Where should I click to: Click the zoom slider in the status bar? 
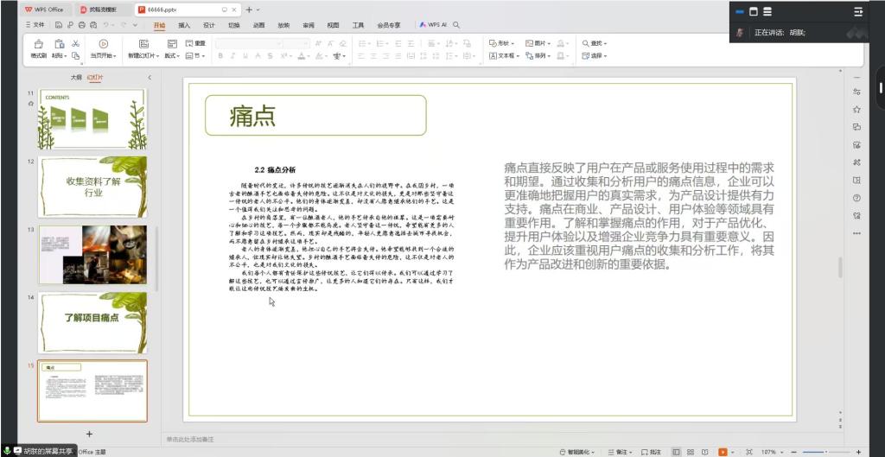(825, 452)
